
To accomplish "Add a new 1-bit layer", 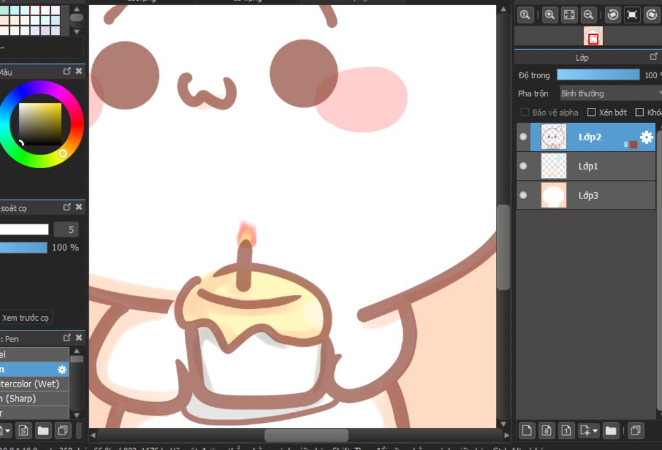I will click(566, 431).
